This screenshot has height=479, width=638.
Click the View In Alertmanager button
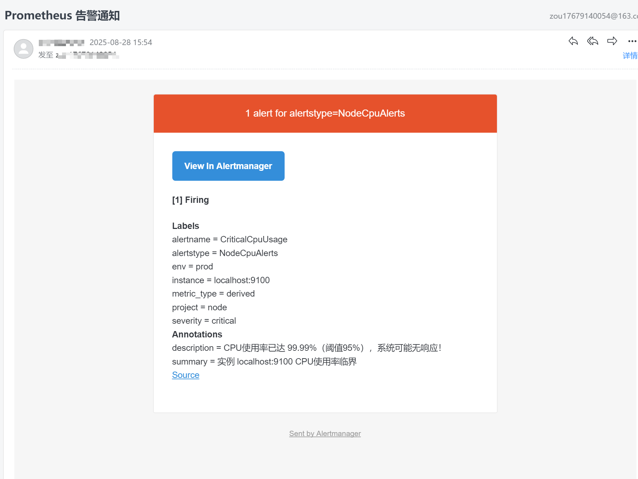tap(228, 166)
